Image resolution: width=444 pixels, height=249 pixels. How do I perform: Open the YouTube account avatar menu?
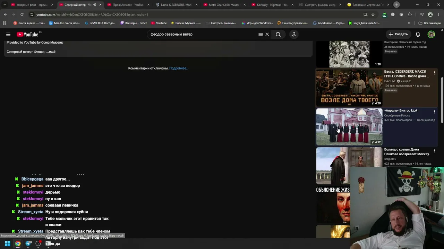pos(431,34)
